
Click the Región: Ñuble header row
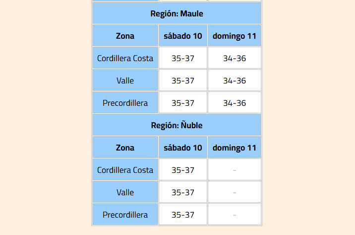click(x=177, y=125)
